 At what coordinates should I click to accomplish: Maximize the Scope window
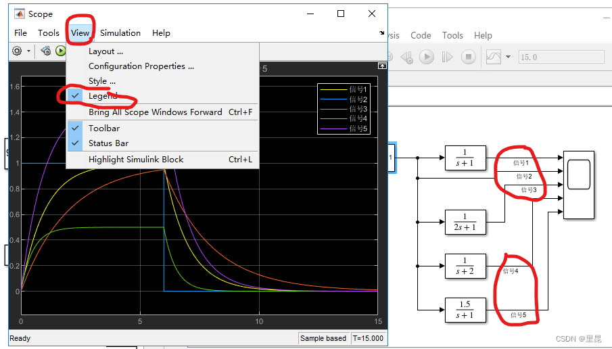click(x=341, y=14)
